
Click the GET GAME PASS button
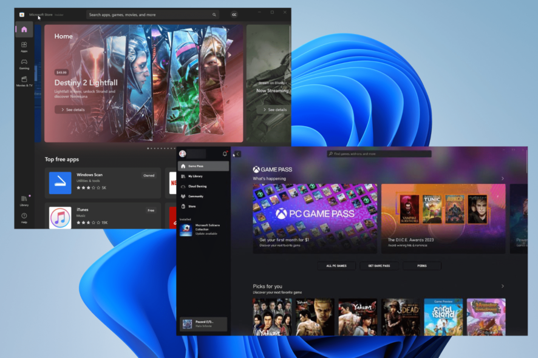[379, 266]
